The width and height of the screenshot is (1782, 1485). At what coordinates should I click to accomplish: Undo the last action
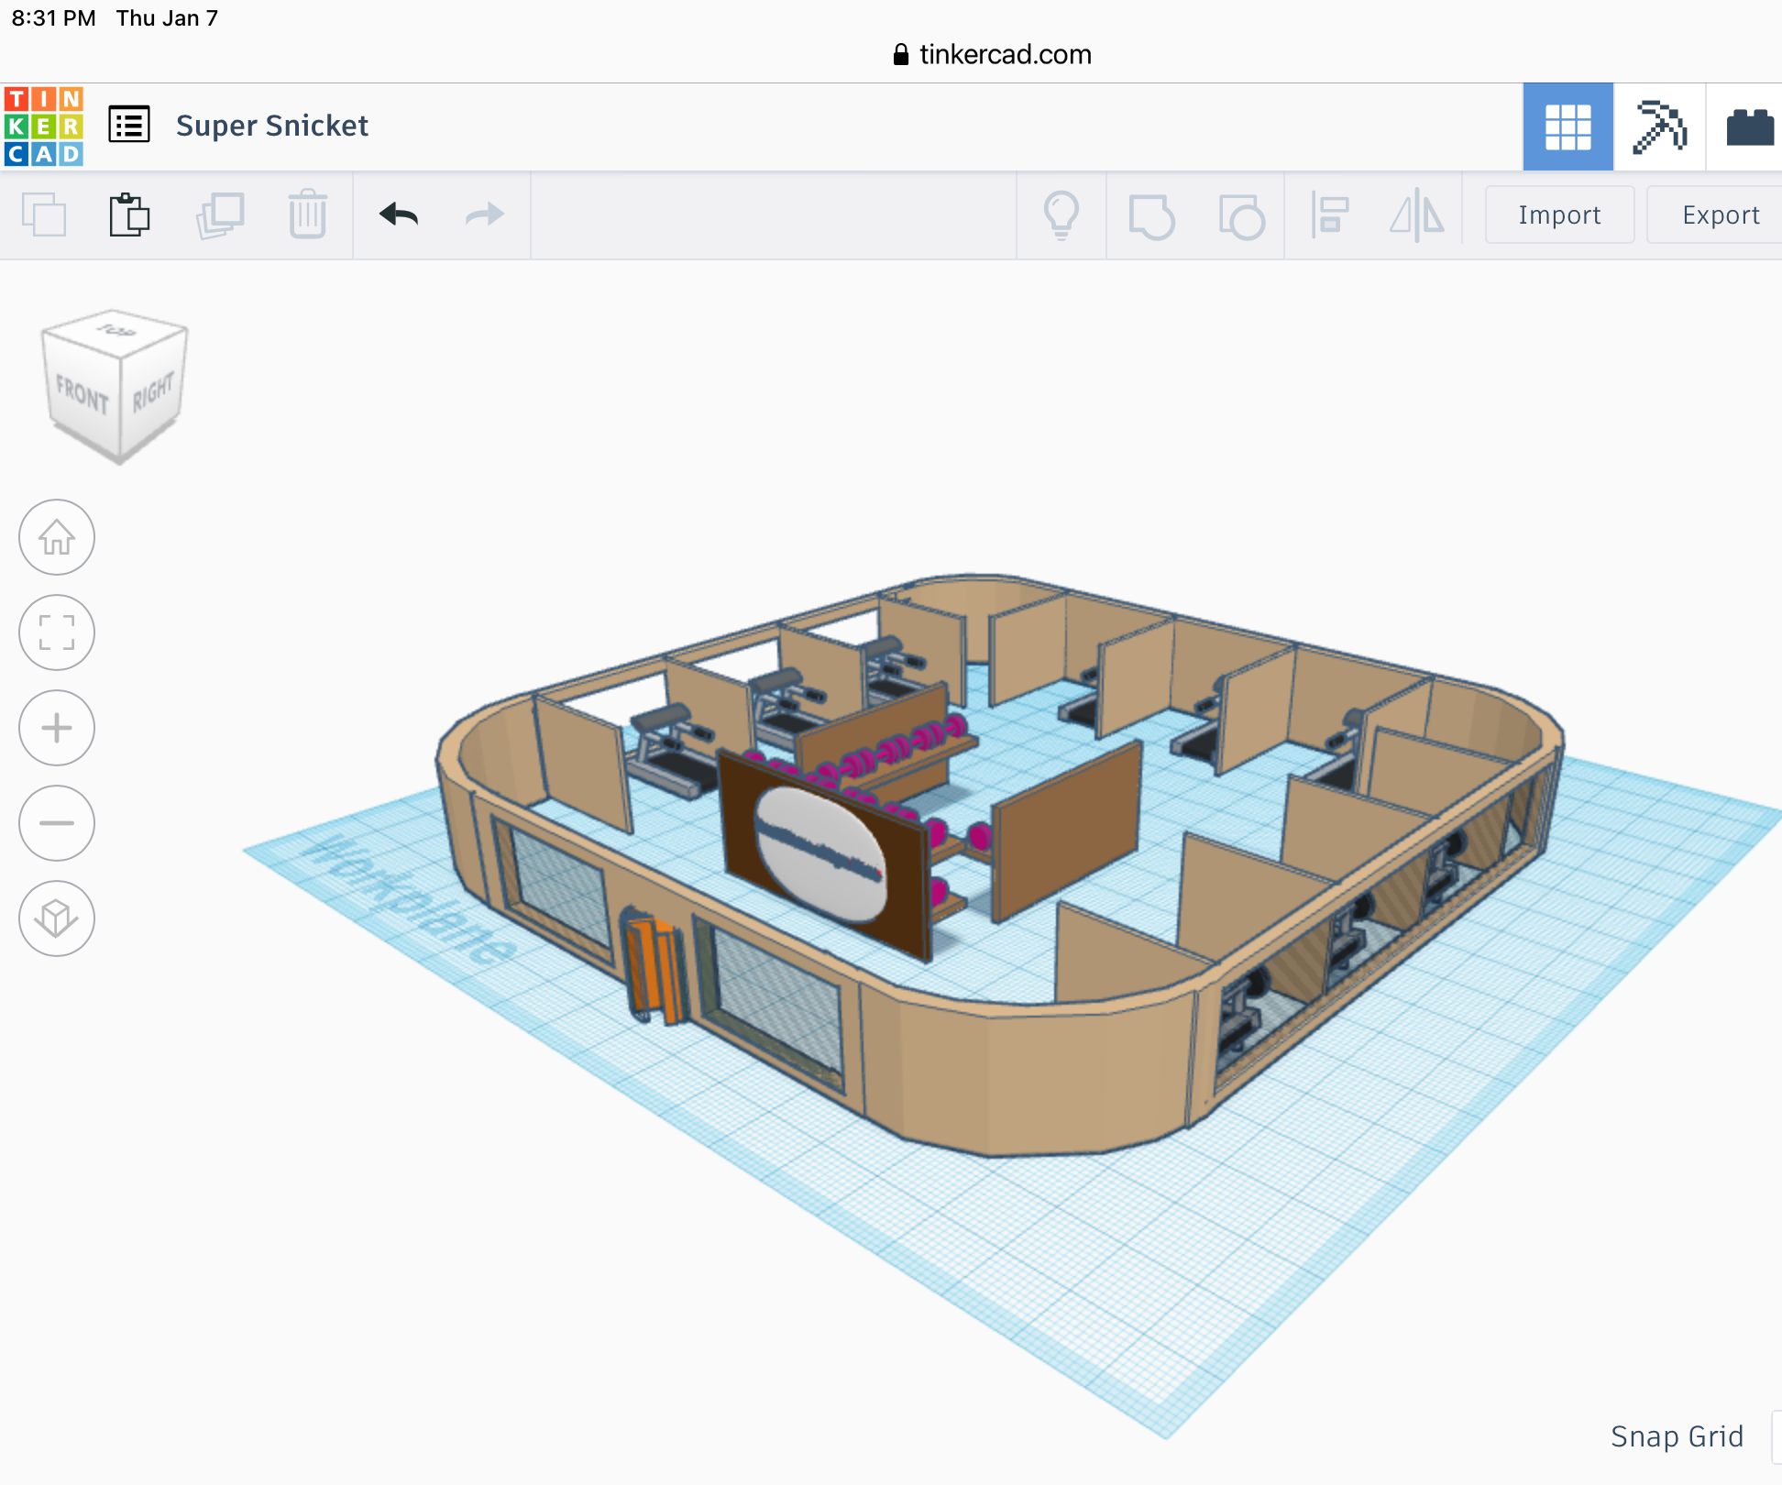[399, 215]
